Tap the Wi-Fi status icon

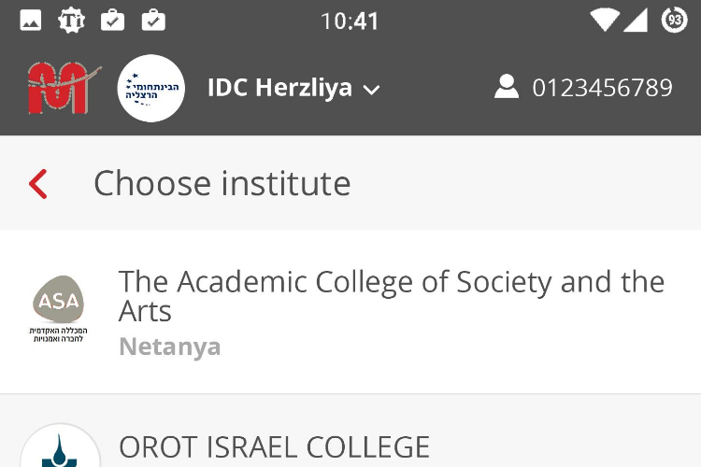605,21
